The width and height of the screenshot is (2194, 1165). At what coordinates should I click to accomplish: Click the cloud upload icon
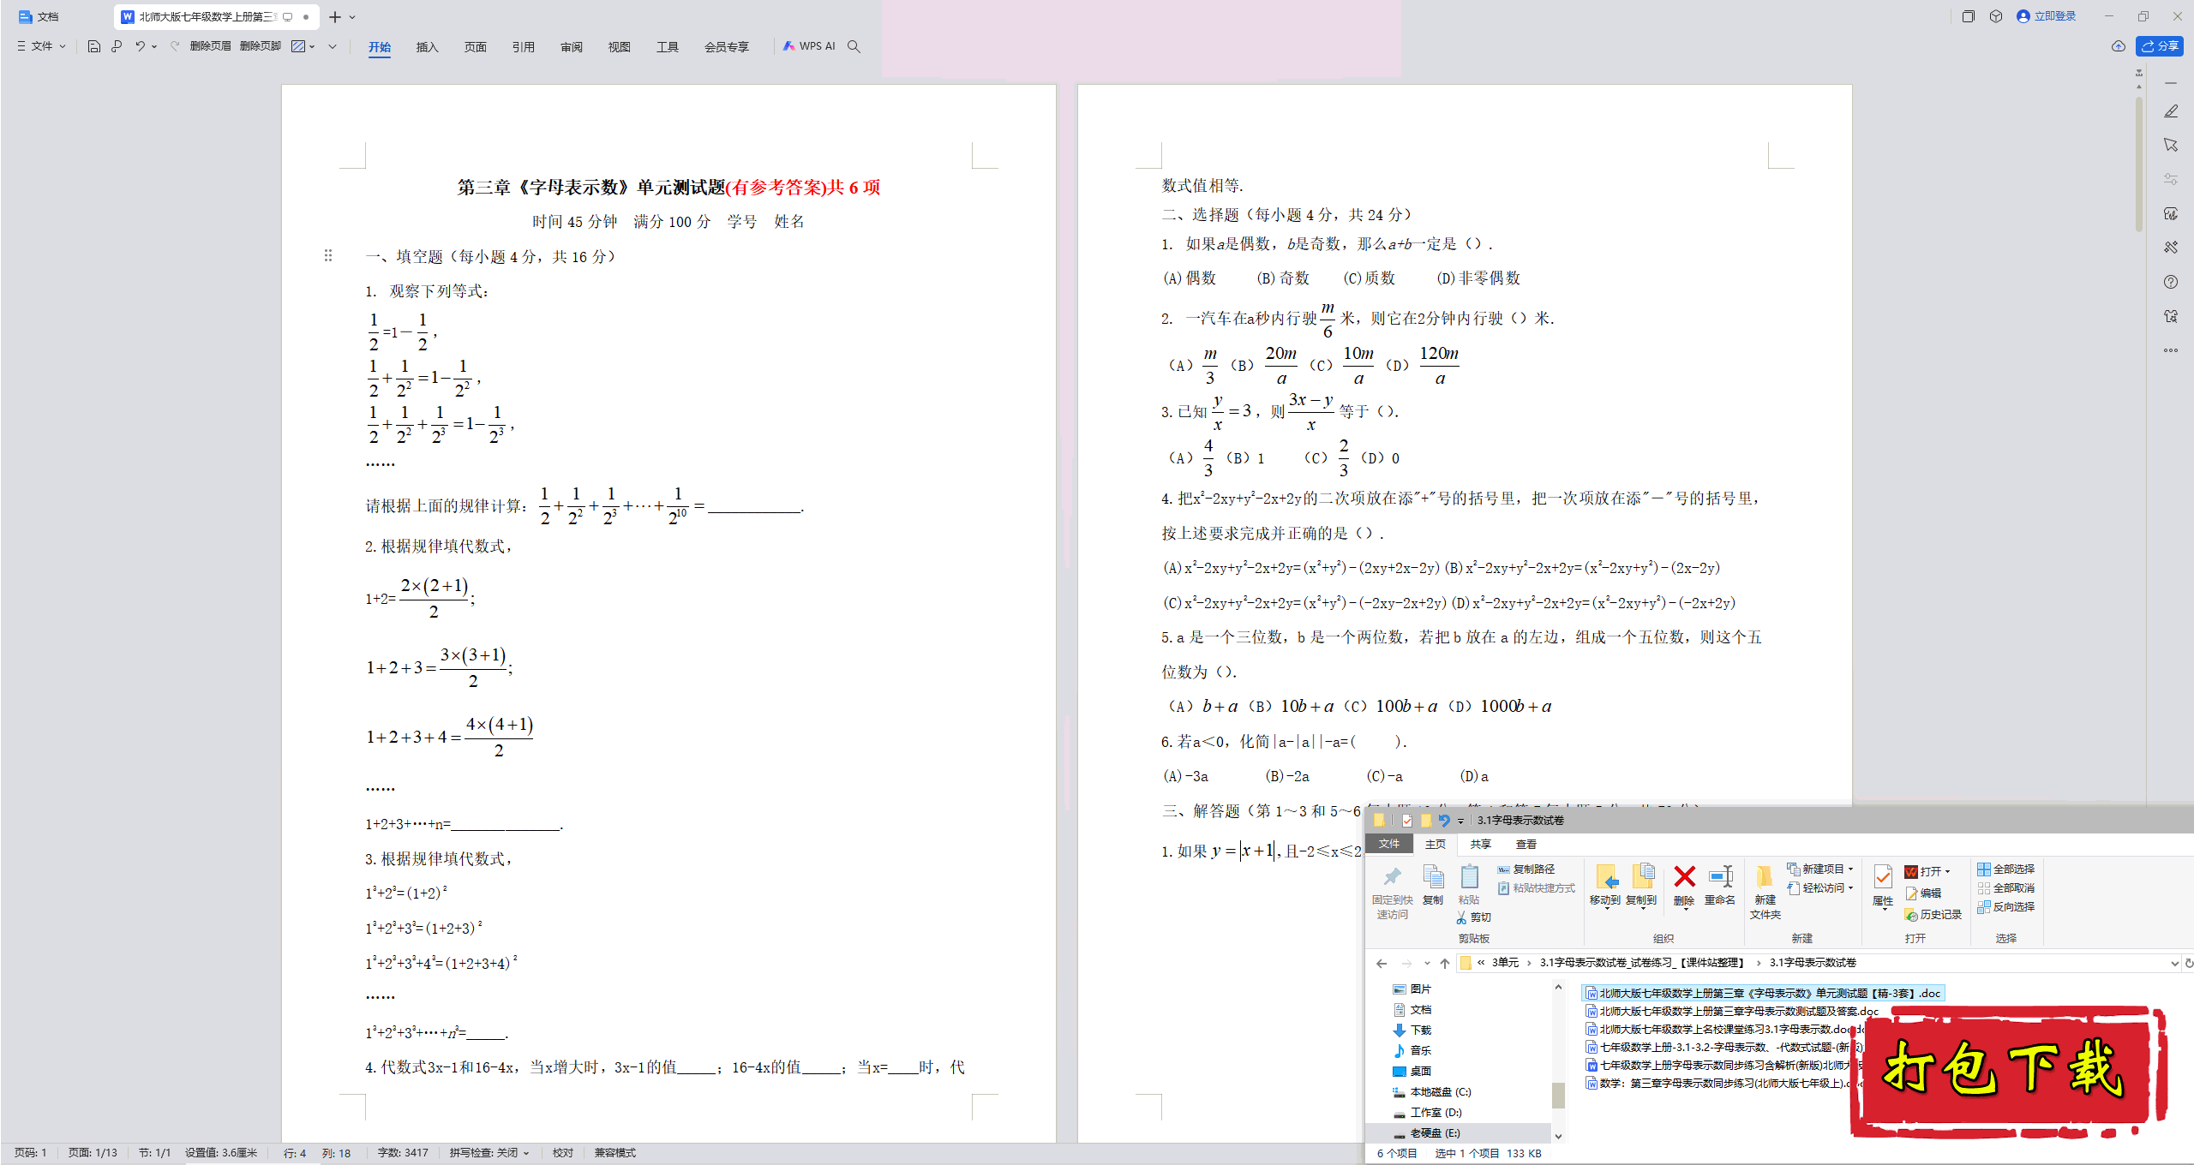2118,46
